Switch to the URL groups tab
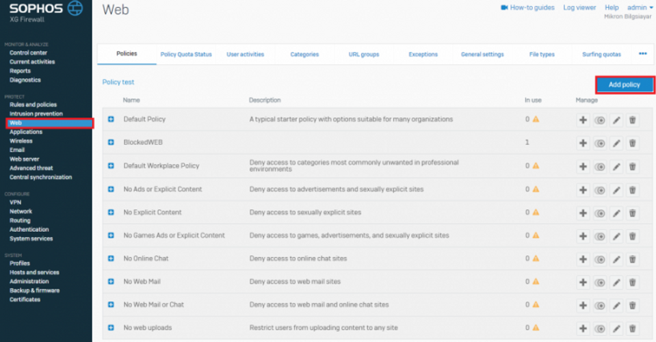 pos(363,55)
